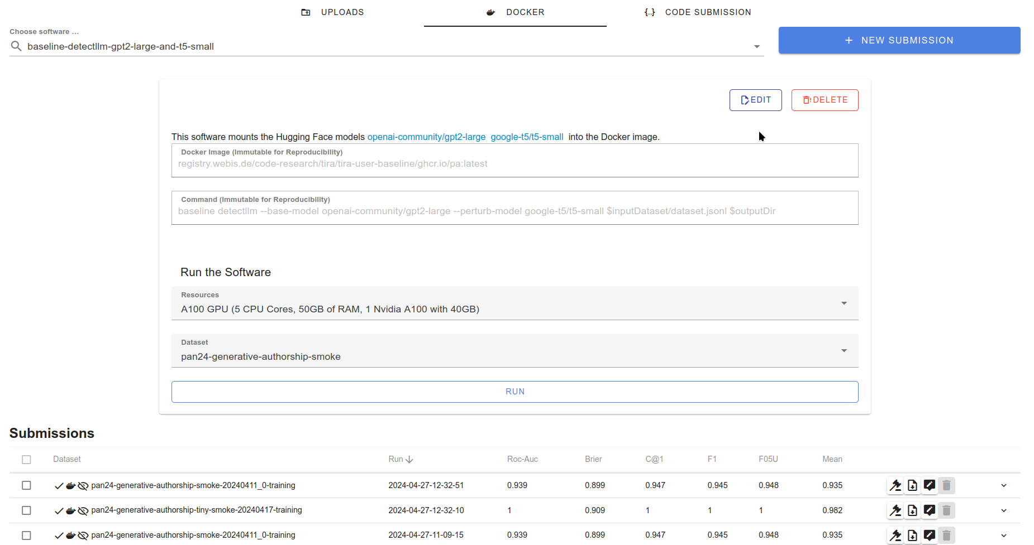
Task: Click the uploads folder icon next to UPLOADS tab
Action: [x=306, y=12]
